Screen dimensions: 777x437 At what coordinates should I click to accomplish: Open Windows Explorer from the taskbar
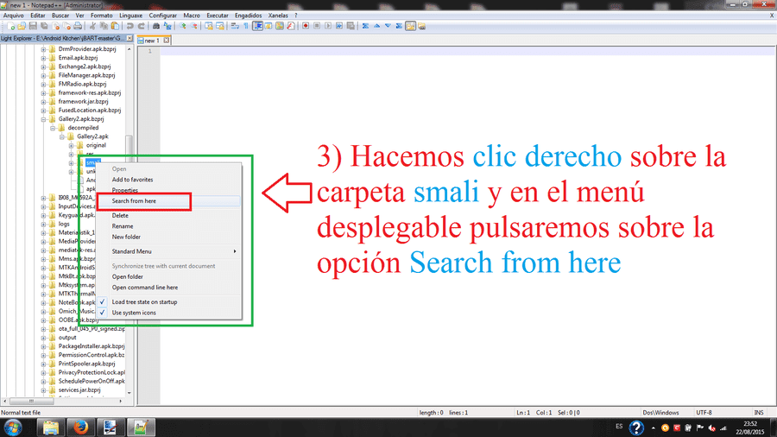coord(51,427)
